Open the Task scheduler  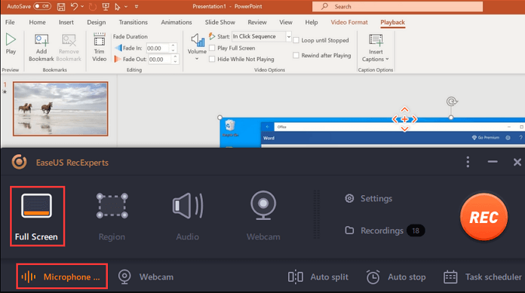[x=483, y=277]
